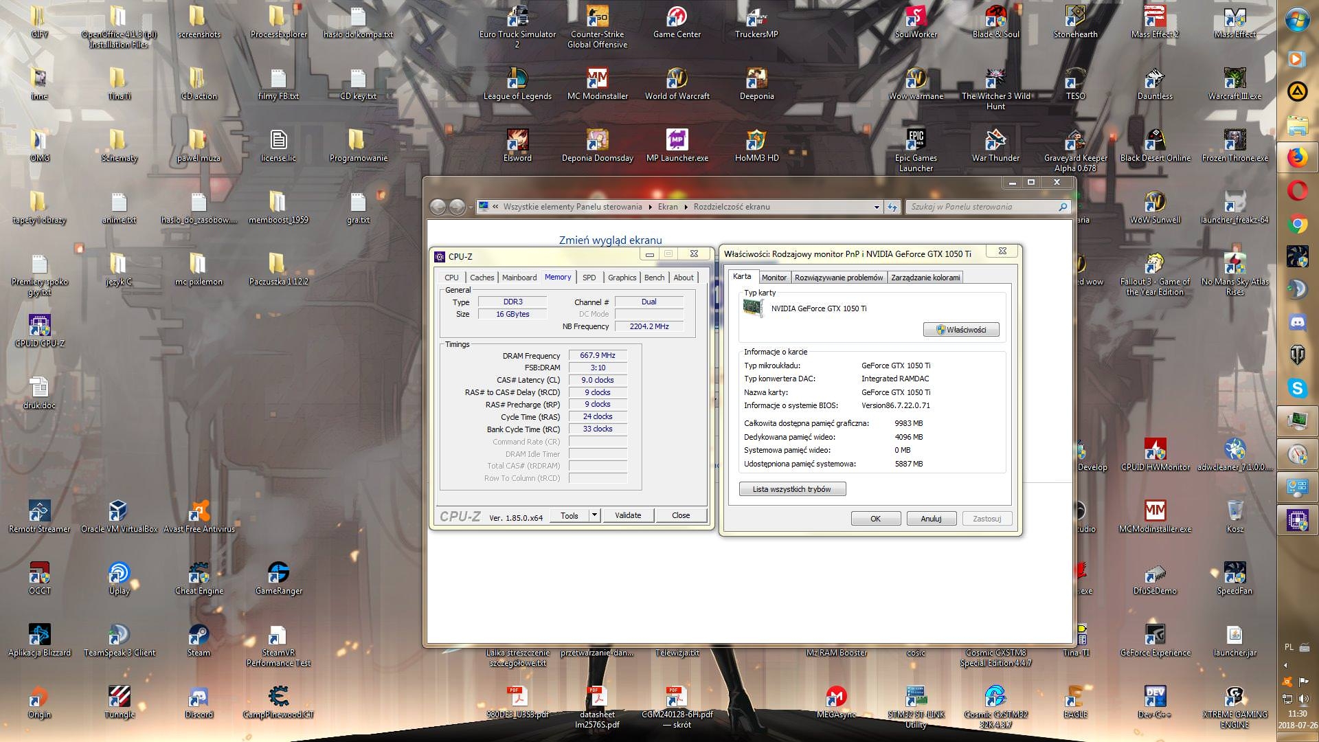1319x742 pixels.
Task: Select the Cheat Engine desktop icon
Action: tap(199, 578)
